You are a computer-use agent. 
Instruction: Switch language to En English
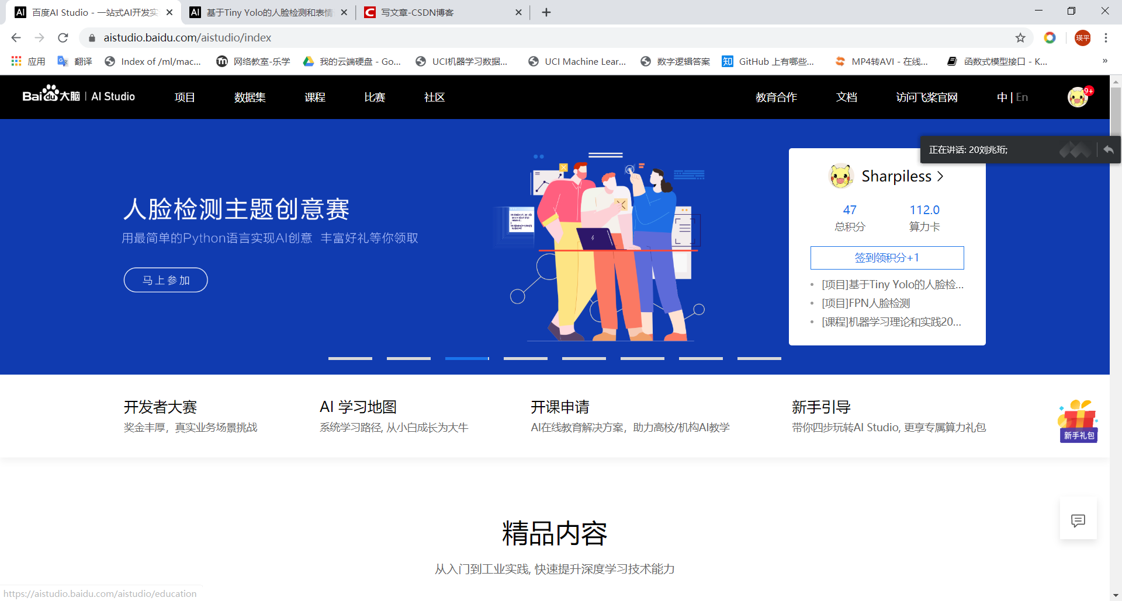pos(1022,97)
